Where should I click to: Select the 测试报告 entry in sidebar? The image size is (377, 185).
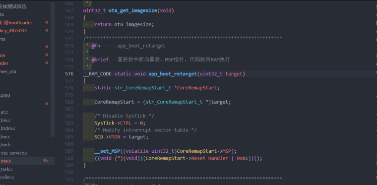coord(13,6)
